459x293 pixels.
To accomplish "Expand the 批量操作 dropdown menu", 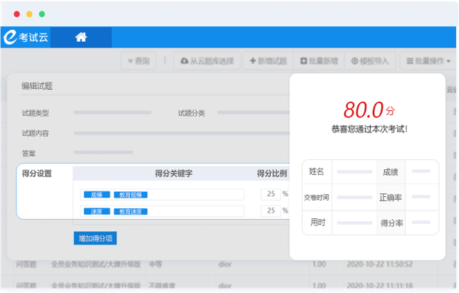I will [x=426, y=61].
